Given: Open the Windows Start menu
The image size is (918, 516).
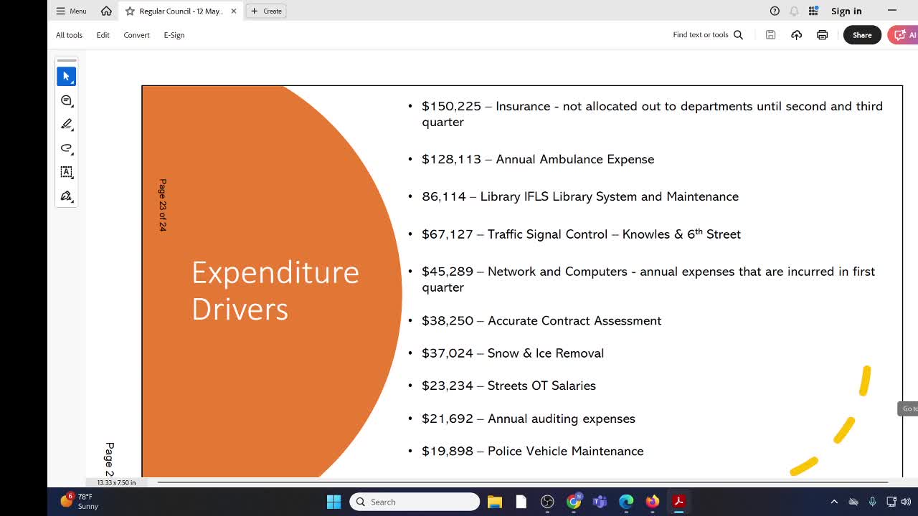Looking at the screenshot, I should coord(333,502).
